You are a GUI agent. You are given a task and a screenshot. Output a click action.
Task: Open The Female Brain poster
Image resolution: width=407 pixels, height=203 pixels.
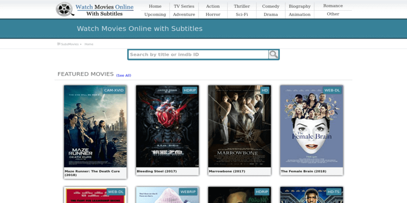(x=312, y=126)
